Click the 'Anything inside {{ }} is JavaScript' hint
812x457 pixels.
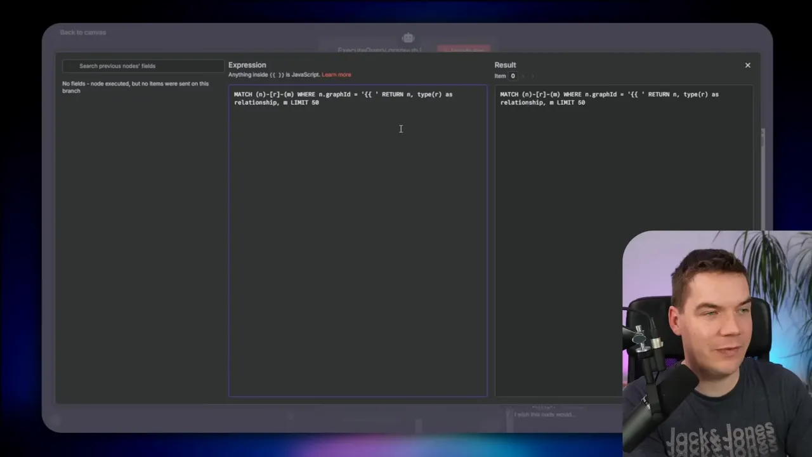(273, 74)
